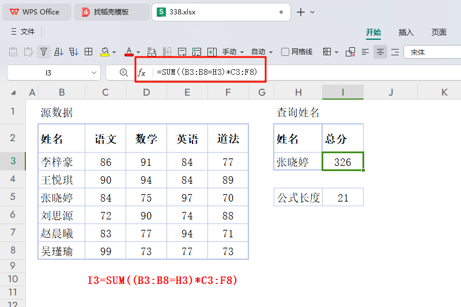The height and width of the screenshot is (307, 461).
Task: Switch to the 页面 ribbon tab
Action: 439,32
